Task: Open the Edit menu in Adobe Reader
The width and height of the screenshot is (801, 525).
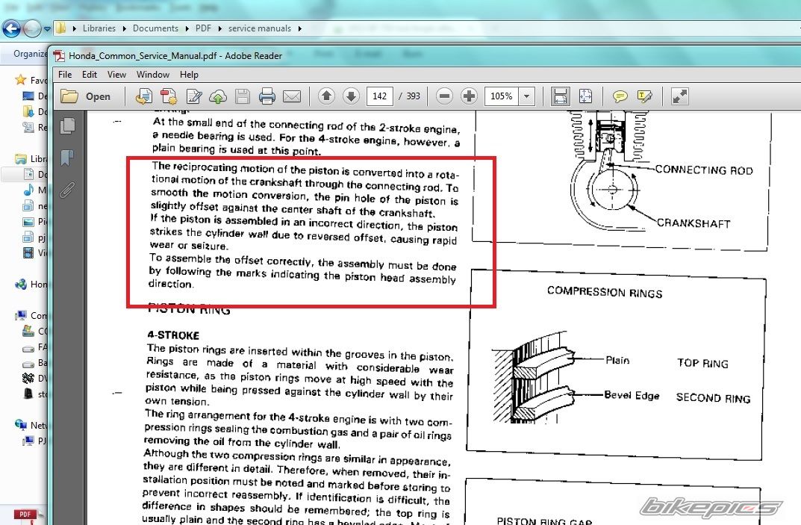Action: click(x=90, y=75)
